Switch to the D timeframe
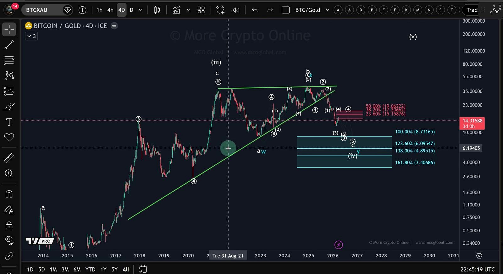 coord(131,10)
